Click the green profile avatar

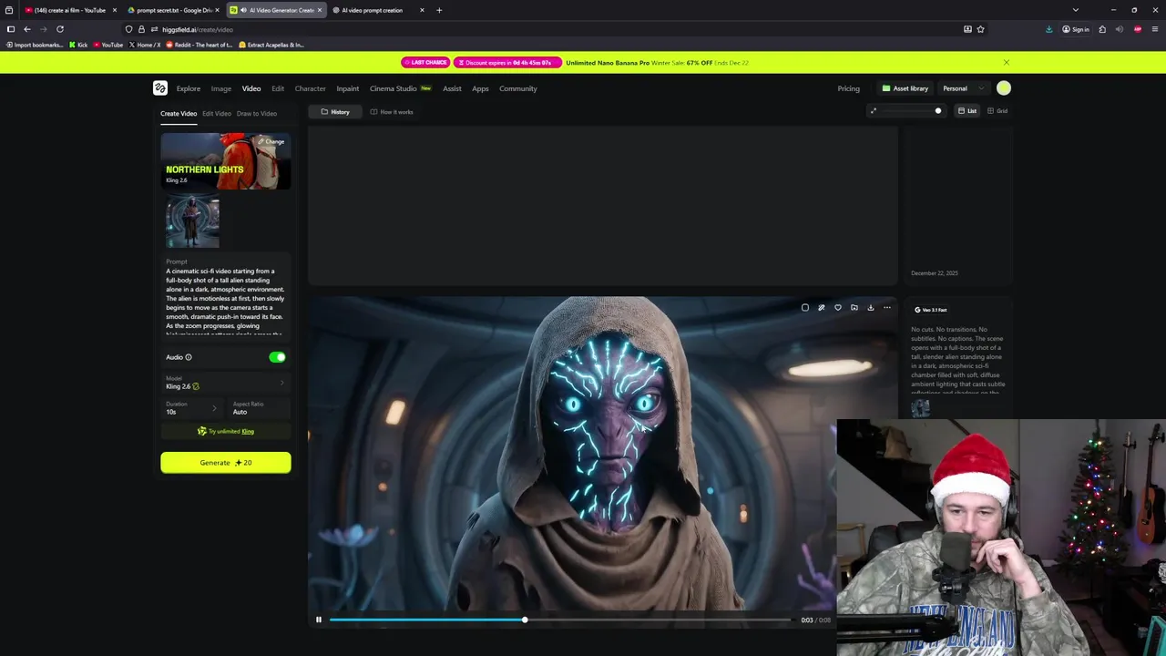[1003, 88]
